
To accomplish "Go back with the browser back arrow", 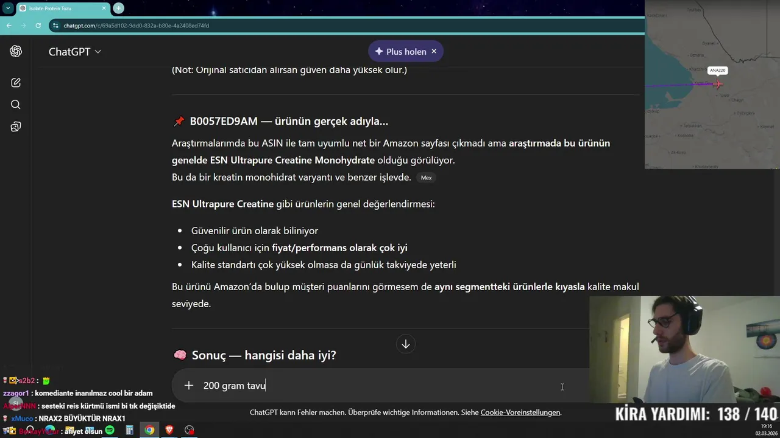I will (x=9, y=26).
